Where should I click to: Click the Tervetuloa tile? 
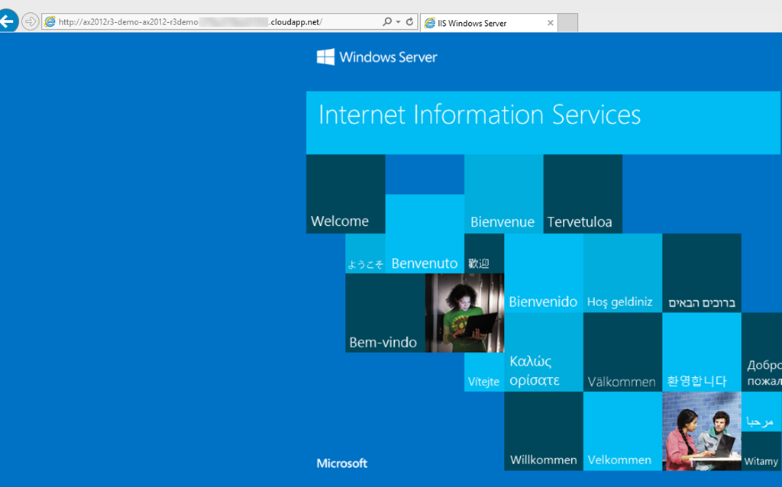click(x=582, y=194)
